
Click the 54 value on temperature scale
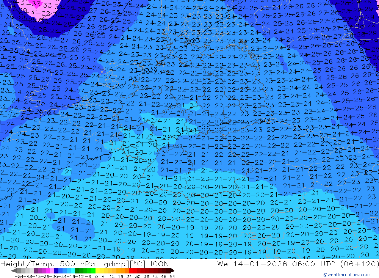tap(172, 276)
